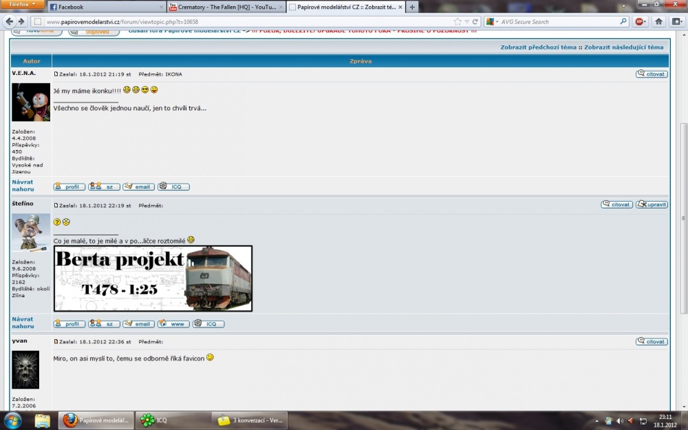Viewport: 688px width, 430px height.
Task: Go forward using the browser forward arrow
Action: tap(21, 21)
